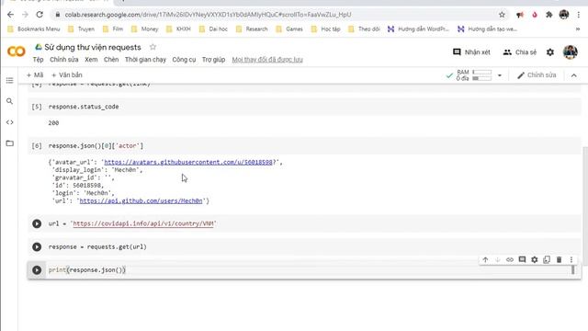
Task: Open the megaphone extension icon
Action: [520, 15]
